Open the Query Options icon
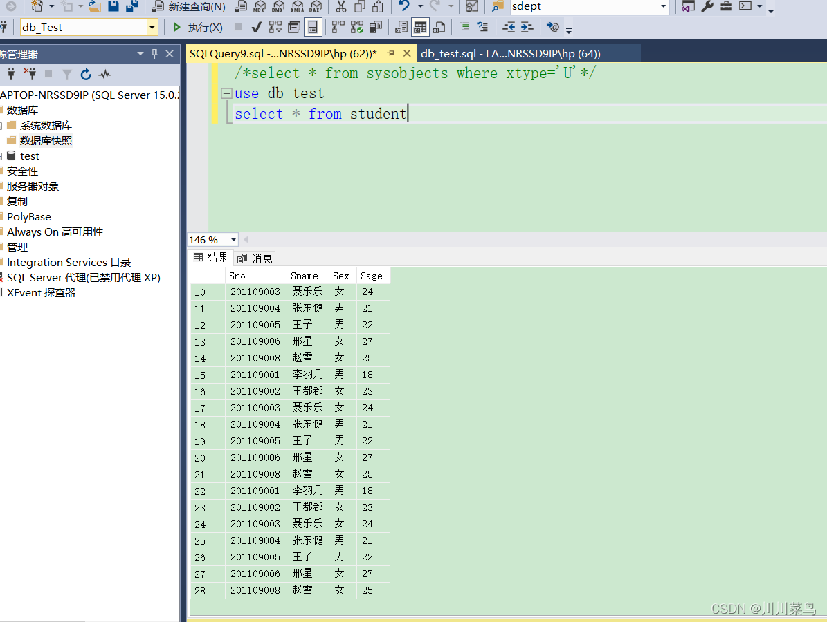This screenshot has width=827, height=622. (294, 28)
